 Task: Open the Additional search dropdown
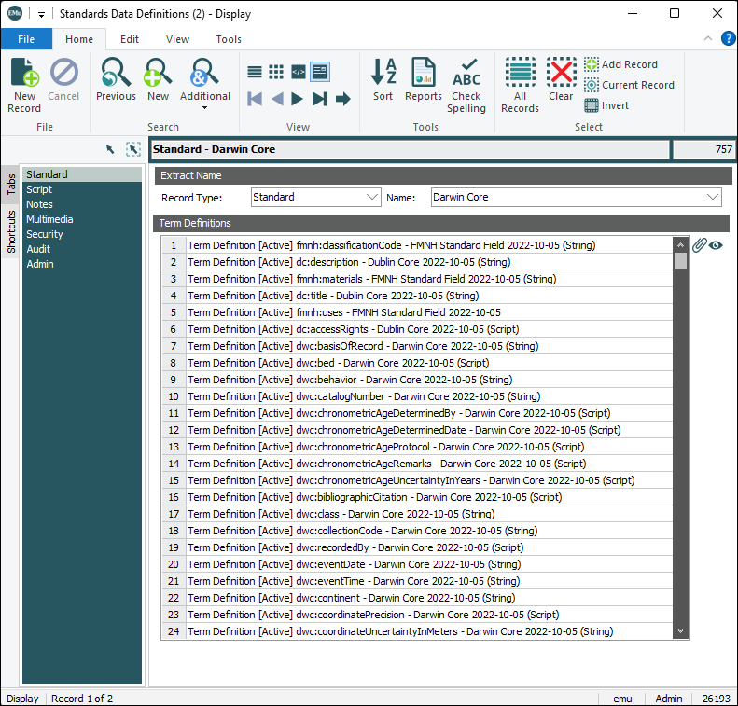[205, 107]
